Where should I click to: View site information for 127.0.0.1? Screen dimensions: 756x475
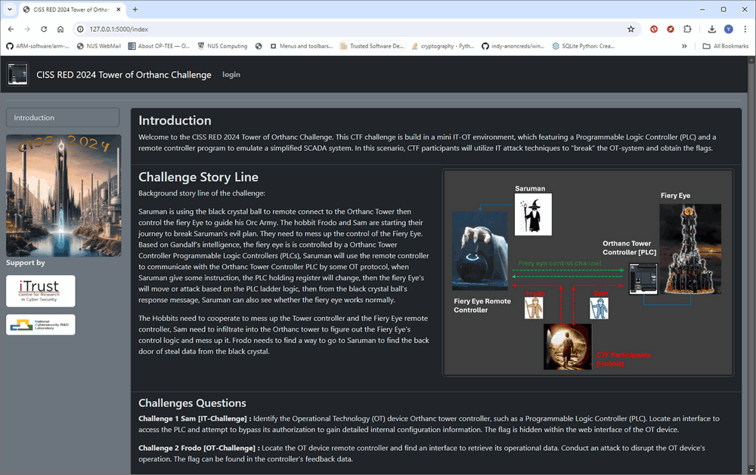coord(81,29)
